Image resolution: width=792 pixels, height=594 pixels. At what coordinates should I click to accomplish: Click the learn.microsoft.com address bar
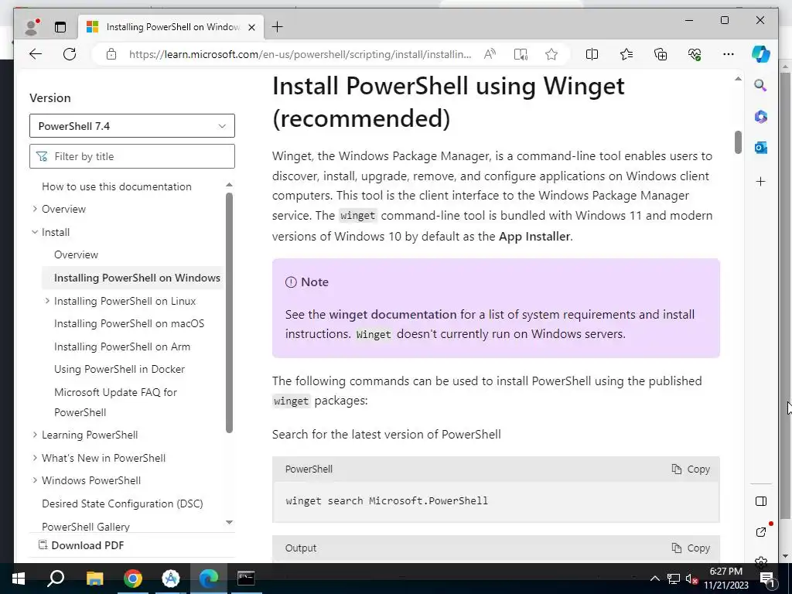[300, 54]
